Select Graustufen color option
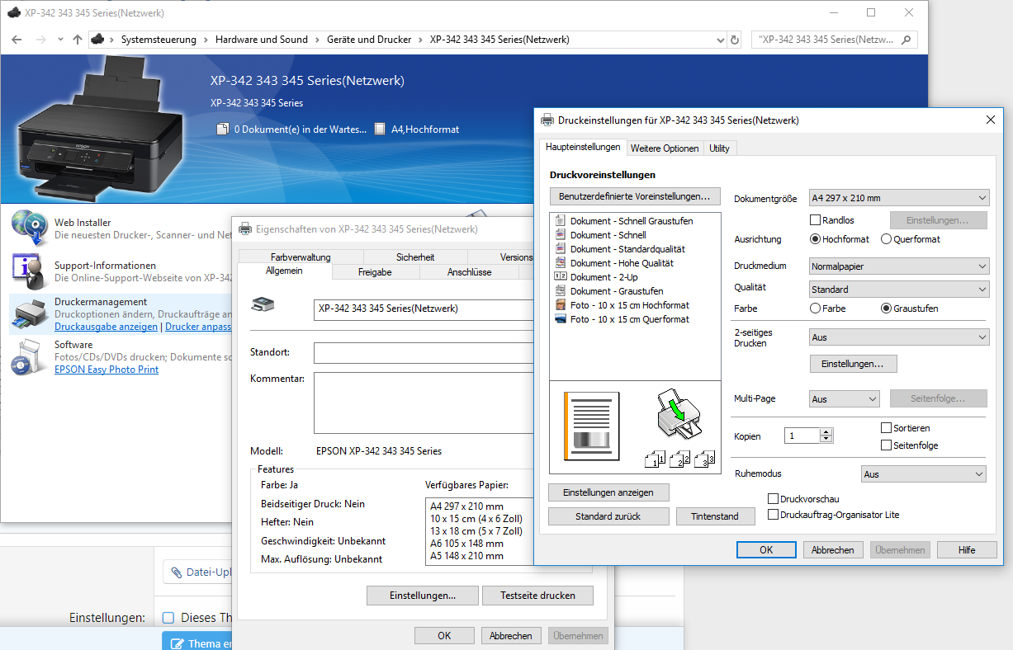 coord(887,309)
